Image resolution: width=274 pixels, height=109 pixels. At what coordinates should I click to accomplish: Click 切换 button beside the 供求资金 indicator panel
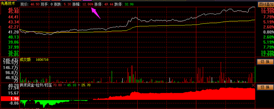265,87
